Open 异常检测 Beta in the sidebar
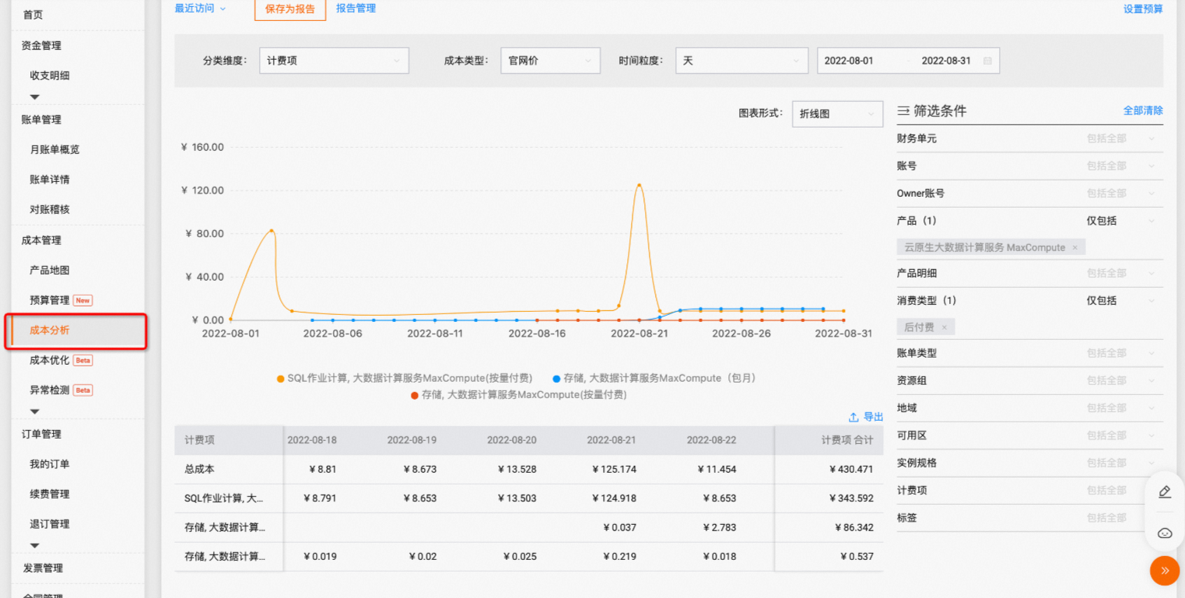1185x598 pixels. 61,390
